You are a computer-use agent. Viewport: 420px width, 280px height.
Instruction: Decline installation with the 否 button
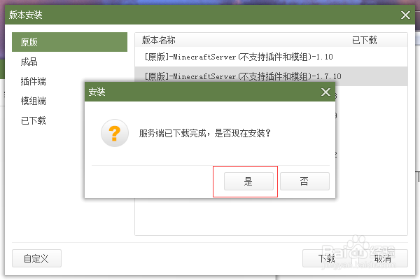(304, 181)
